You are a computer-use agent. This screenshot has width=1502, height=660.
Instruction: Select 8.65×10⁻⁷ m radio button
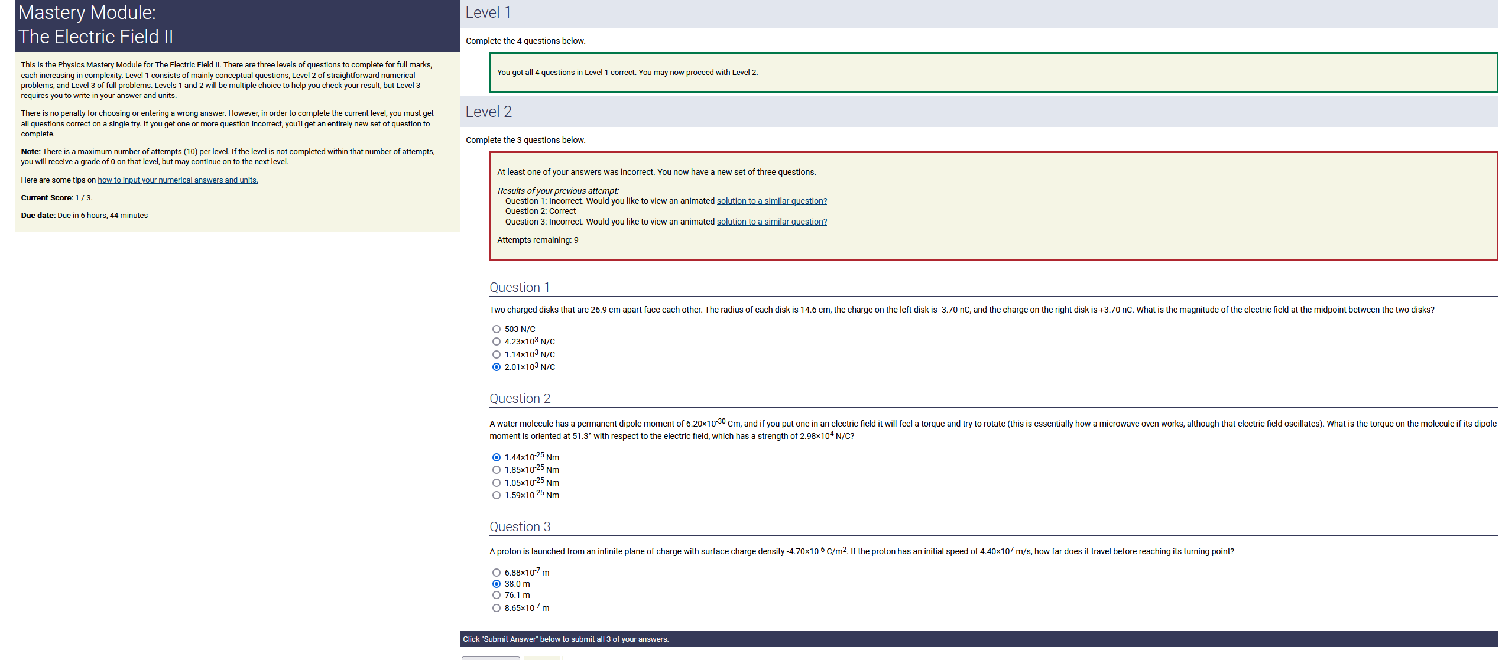click(x=497, y=608)
